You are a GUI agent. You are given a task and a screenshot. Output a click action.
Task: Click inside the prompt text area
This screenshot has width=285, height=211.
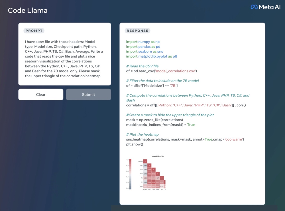coord(64,59)
